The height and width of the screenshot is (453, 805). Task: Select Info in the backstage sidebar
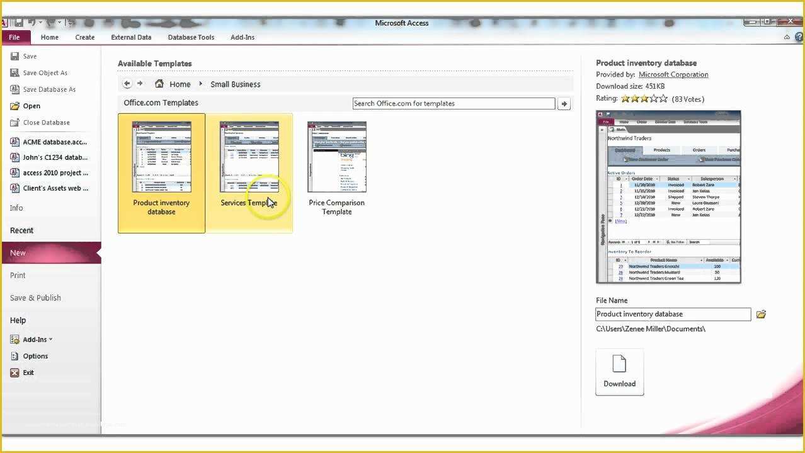[16, 208]
